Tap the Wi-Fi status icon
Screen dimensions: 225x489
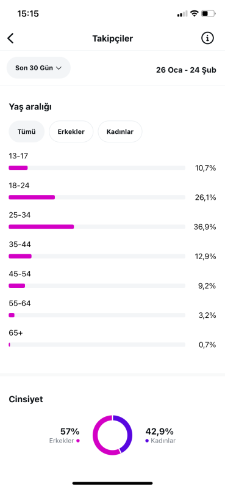(x=195, y=13)
